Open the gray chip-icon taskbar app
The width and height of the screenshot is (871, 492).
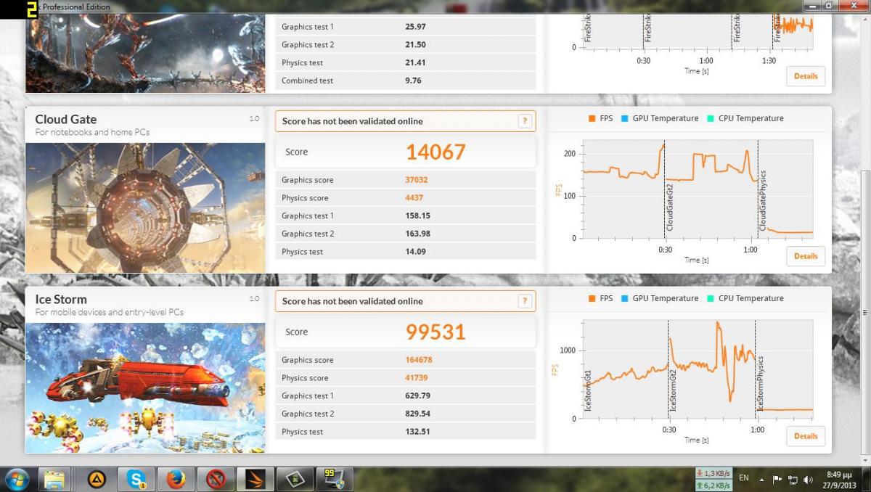(296, 479)
